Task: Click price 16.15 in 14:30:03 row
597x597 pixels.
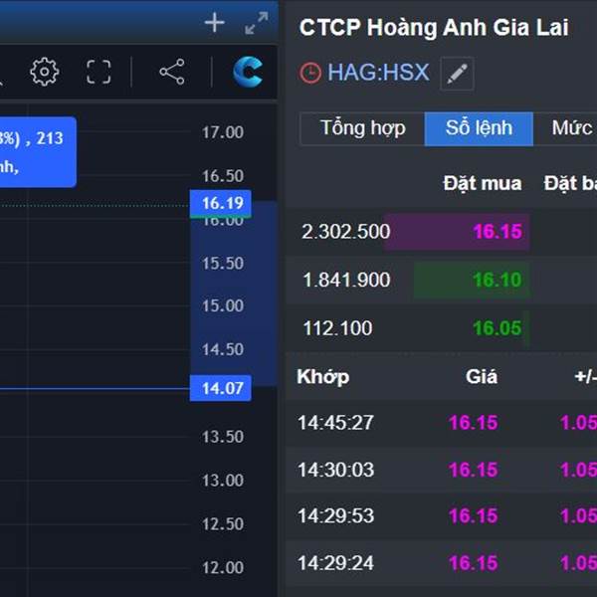Action: tap(474, 470)
